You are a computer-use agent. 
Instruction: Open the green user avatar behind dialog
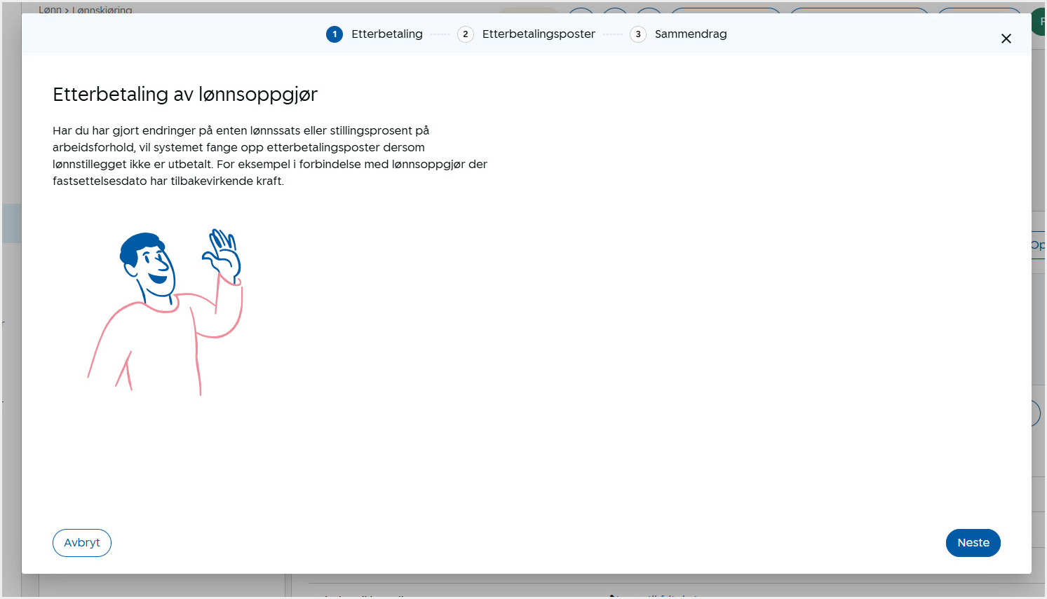coord(1039,22)
